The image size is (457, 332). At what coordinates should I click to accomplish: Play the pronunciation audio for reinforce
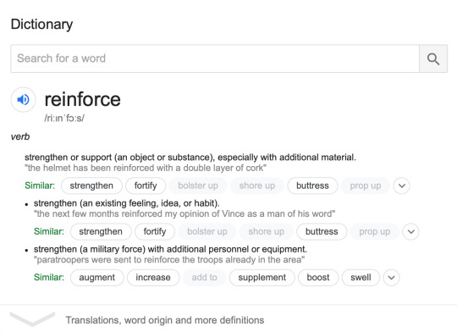click(x=24, y=99)
